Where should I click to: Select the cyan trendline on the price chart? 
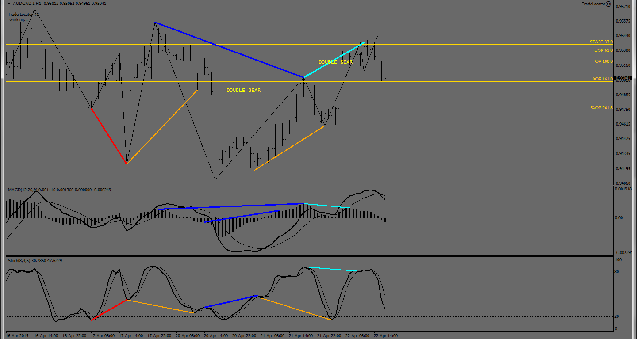[334, 60]
